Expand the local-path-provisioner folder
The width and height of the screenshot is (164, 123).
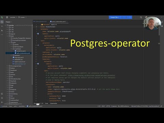9,40
